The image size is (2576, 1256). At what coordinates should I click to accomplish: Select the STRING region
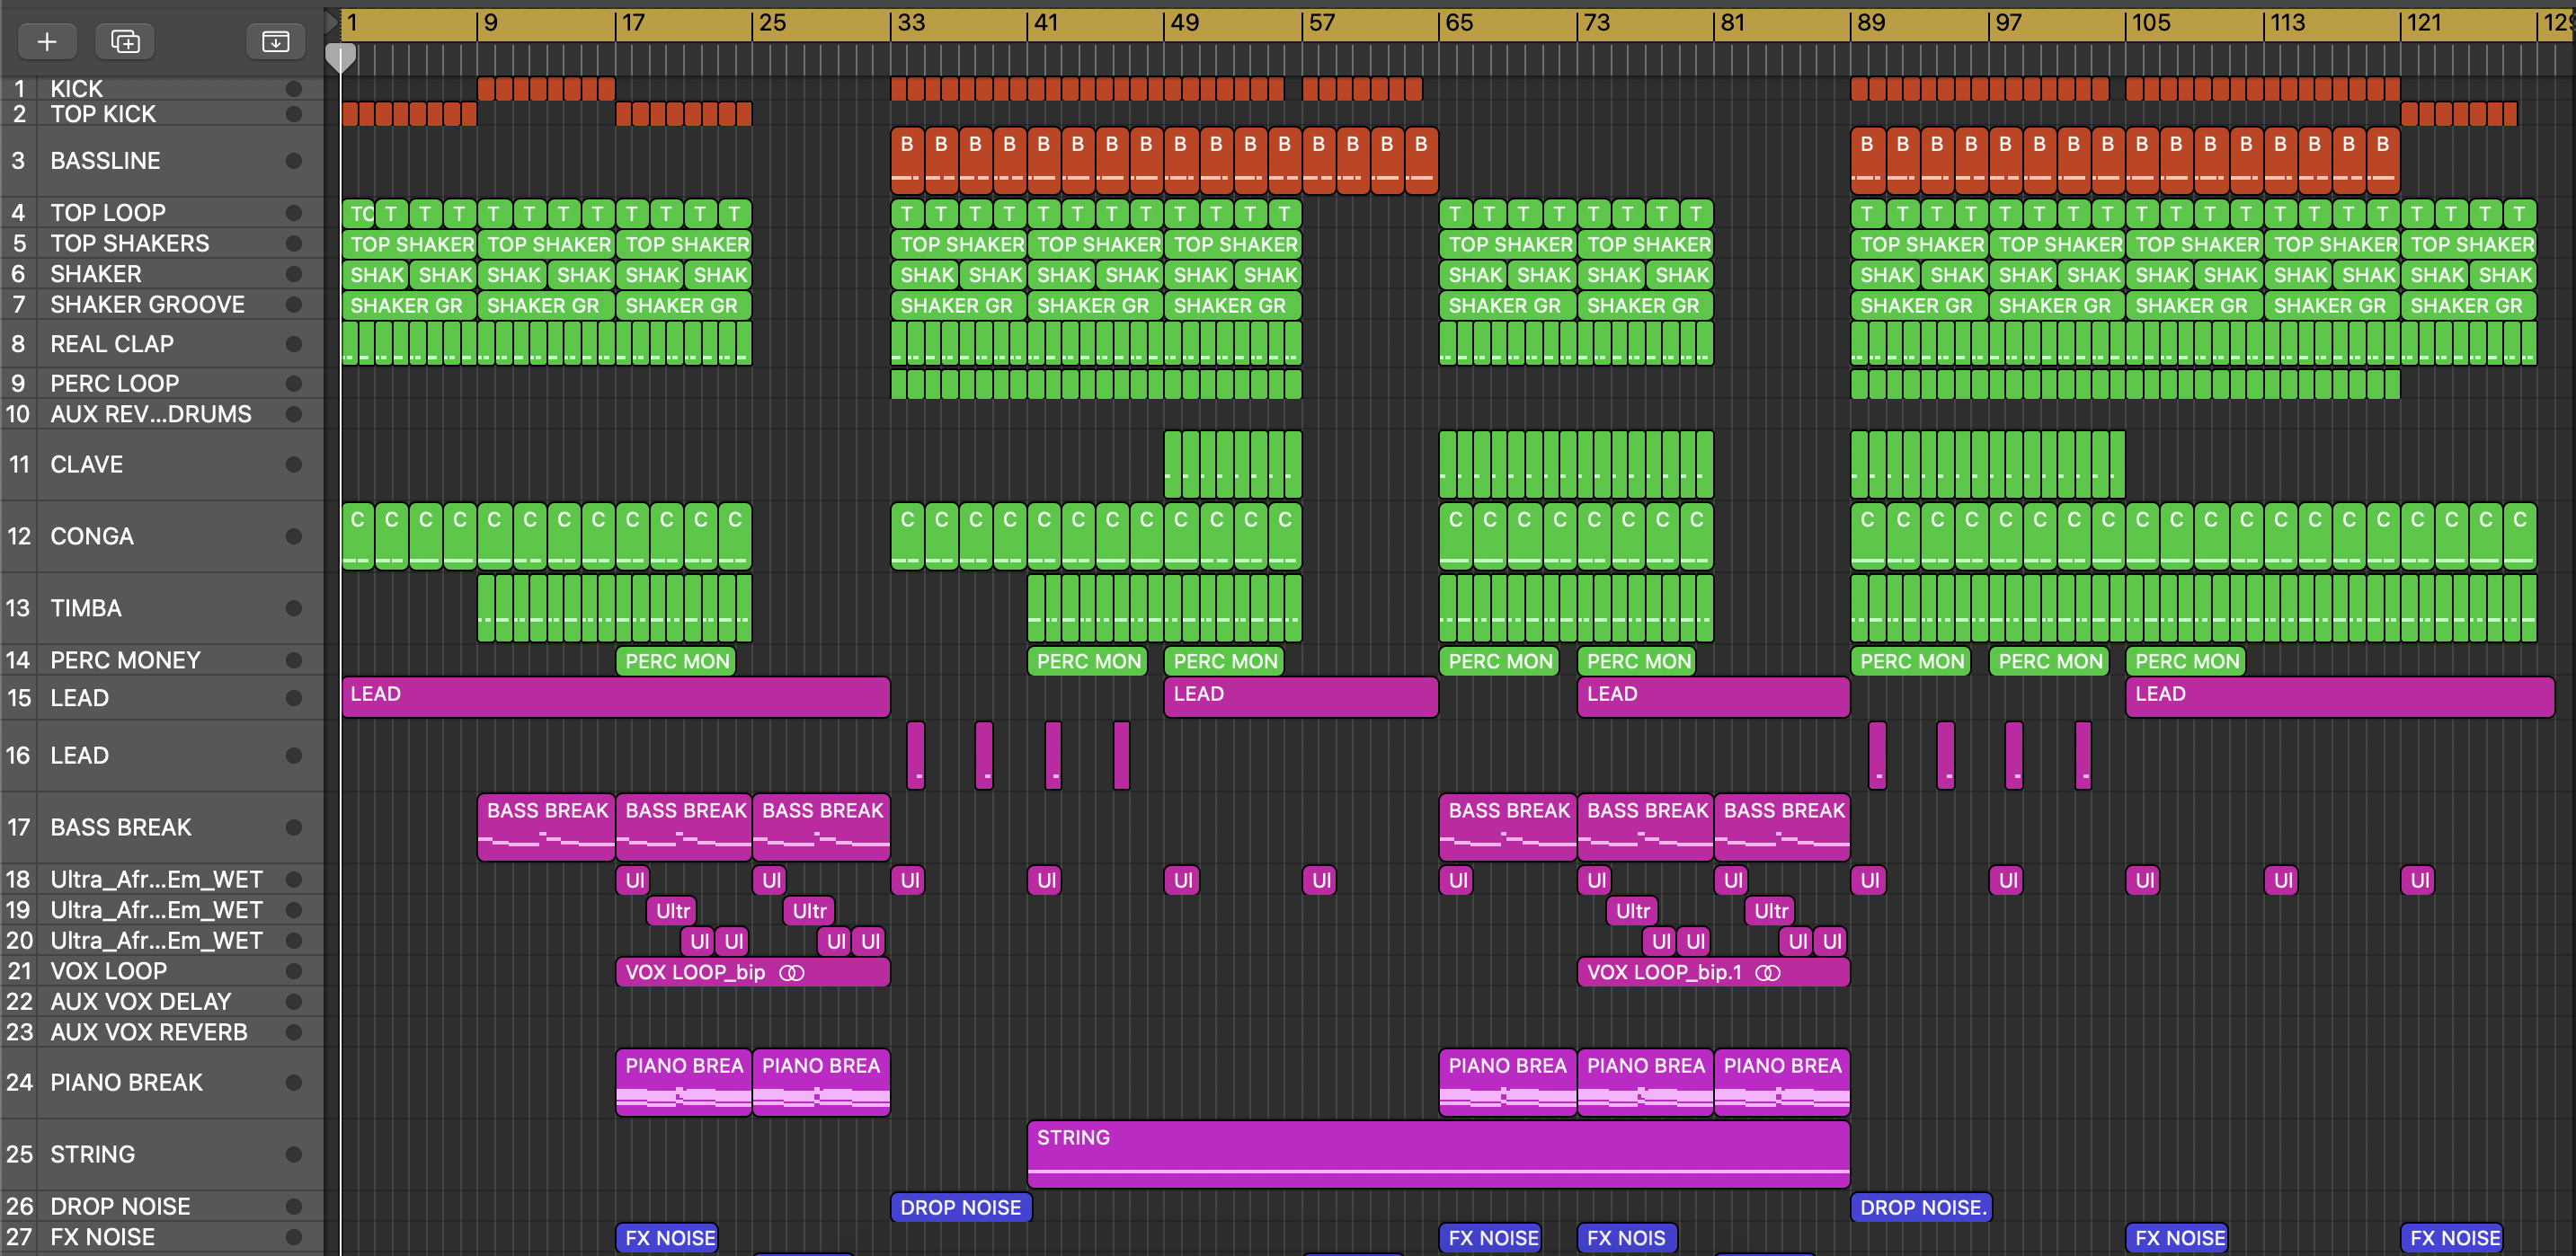1438,1154
